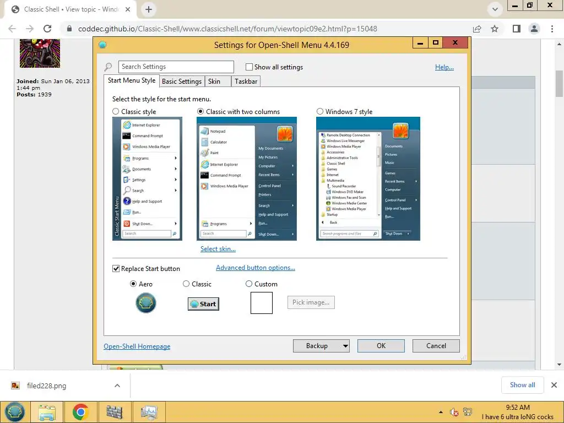
Task: Click the Classic Start button image
Action: (x=204, y=304)
